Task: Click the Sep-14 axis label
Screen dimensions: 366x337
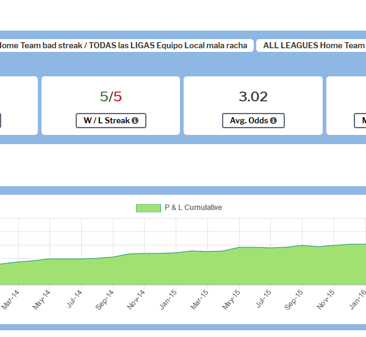Action: (105, 300)
